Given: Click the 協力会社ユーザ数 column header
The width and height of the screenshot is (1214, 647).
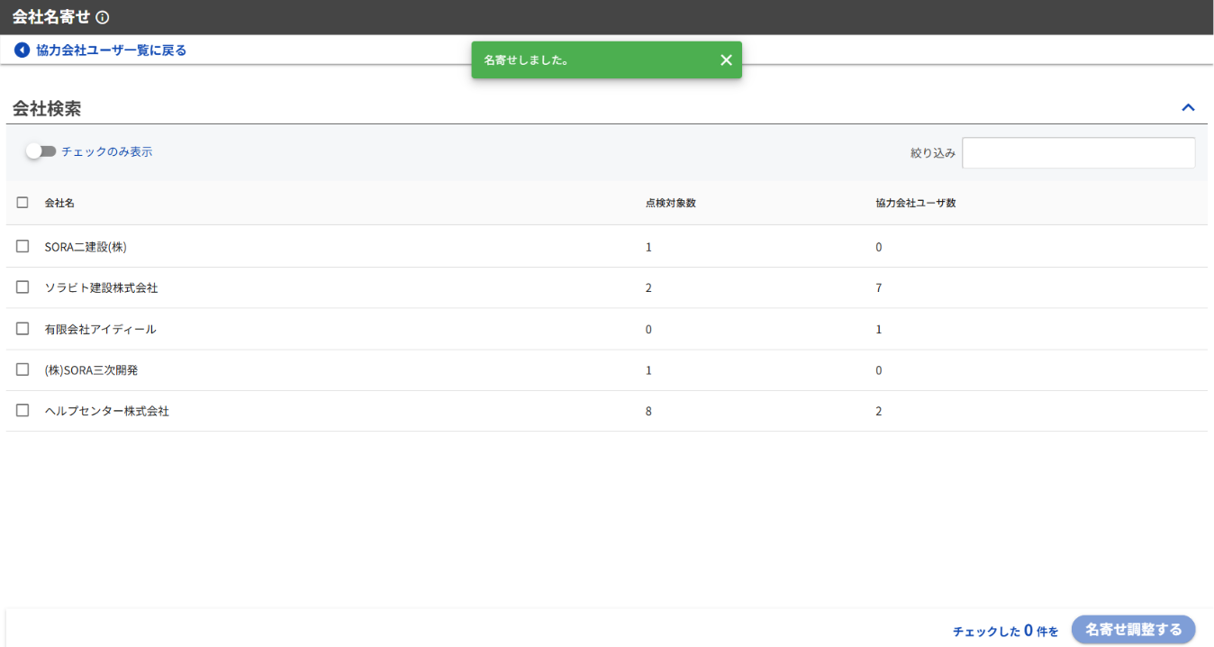Looking at the screenshot, I should [915, 203].
